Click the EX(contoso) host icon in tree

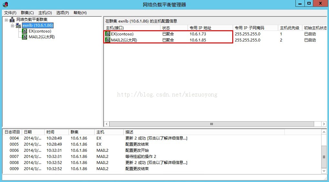[x=25, y=31]
